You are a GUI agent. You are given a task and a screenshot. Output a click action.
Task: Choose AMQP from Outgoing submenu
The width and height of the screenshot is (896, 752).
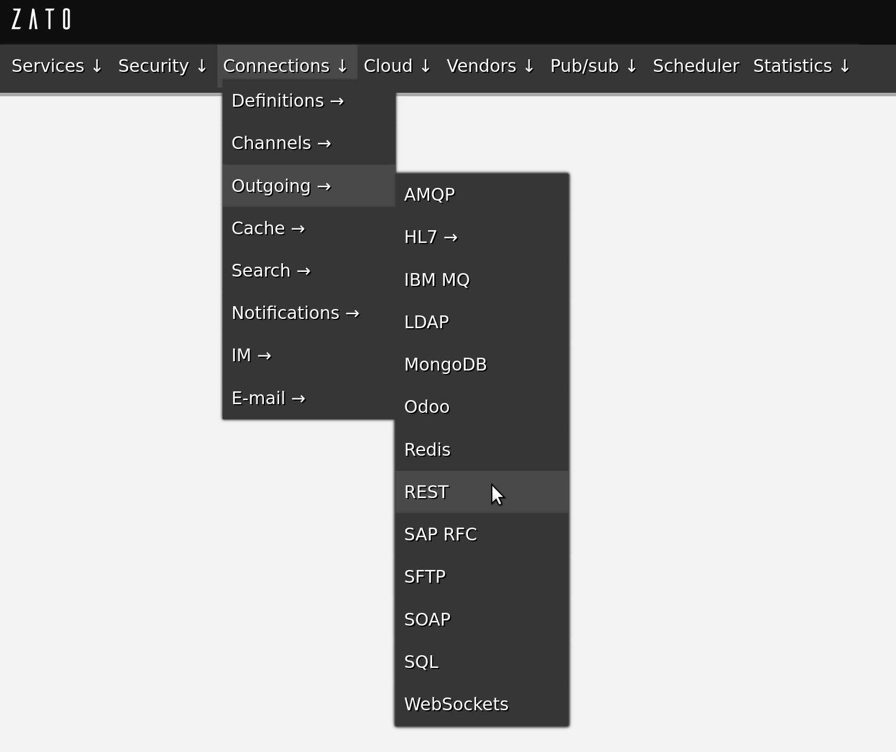pyautogui.click(x=429, y=195)
